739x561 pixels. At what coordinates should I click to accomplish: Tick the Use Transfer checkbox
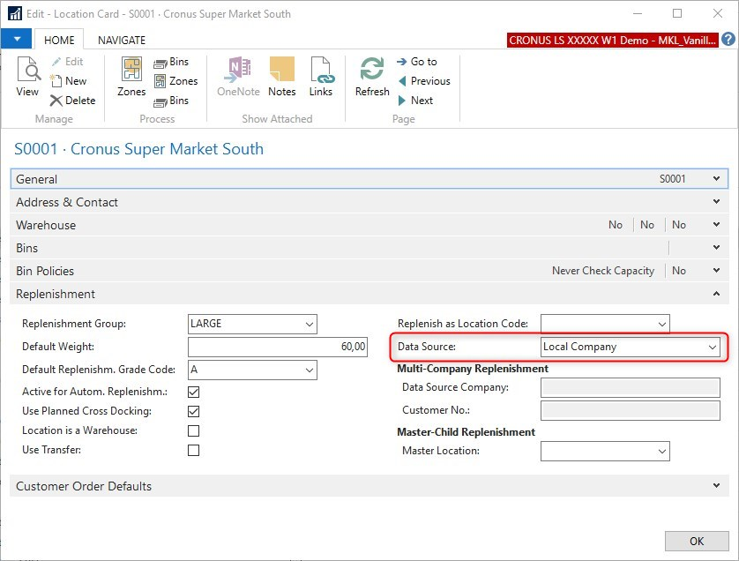194,451
